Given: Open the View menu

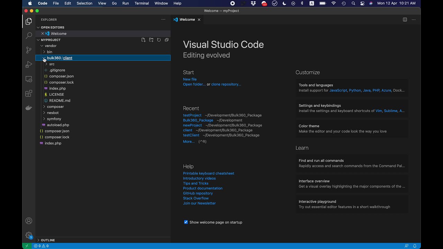Looking at the screenshot, I should [102, 3].
